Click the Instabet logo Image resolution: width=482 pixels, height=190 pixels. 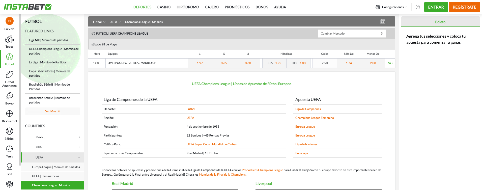pos(28,7)
